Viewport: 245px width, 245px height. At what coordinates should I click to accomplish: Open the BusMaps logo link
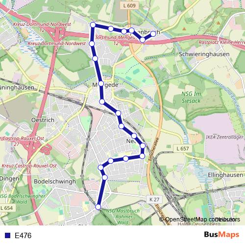pos(221,235)
